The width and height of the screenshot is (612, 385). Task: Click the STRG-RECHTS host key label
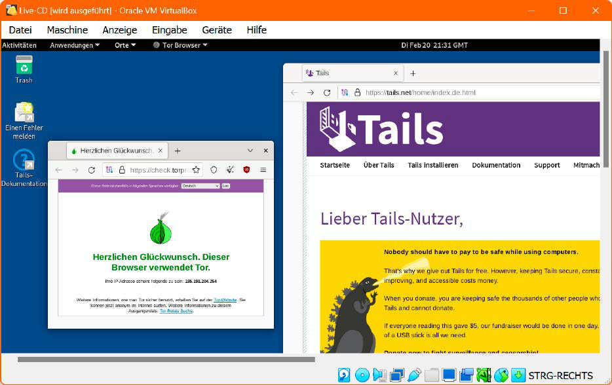click(560, 376)
